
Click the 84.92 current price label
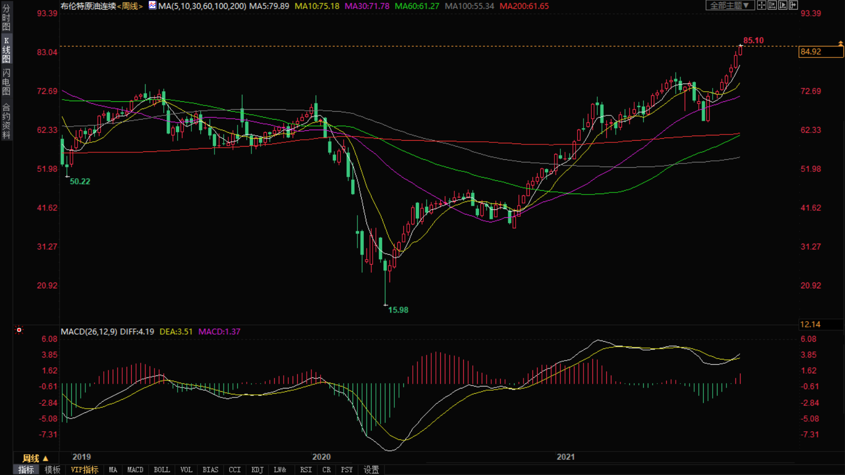tap(820, 52)
